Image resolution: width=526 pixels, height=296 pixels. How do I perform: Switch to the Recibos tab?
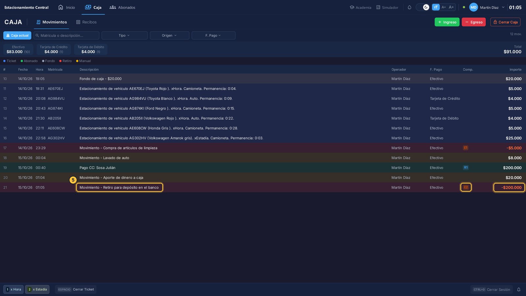tap(86, 22)
